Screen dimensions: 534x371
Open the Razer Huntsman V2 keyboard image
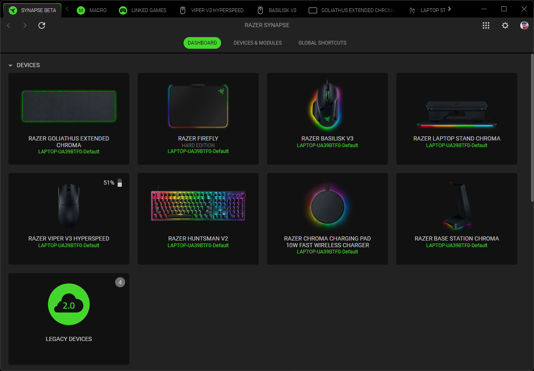pos(198,204)
